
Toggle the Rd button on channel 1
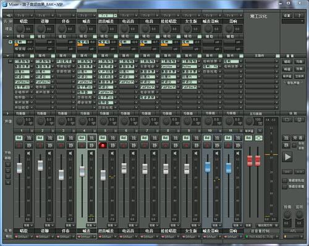pyautogui.click(x=19, y=138)
